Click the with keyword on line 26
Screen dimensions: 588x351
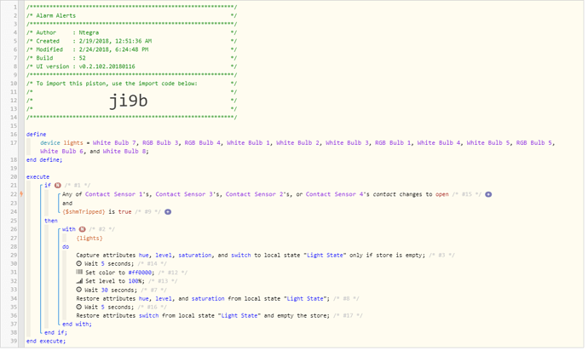(x=69, y=230)
